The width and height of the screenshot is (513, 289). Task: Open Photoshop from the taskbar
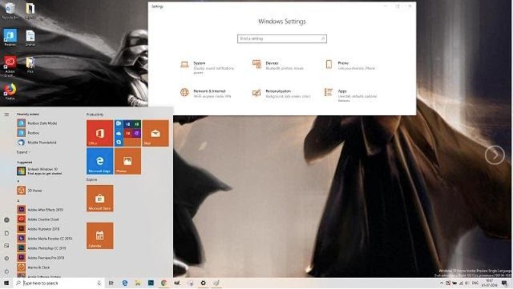tap(151, 283)
